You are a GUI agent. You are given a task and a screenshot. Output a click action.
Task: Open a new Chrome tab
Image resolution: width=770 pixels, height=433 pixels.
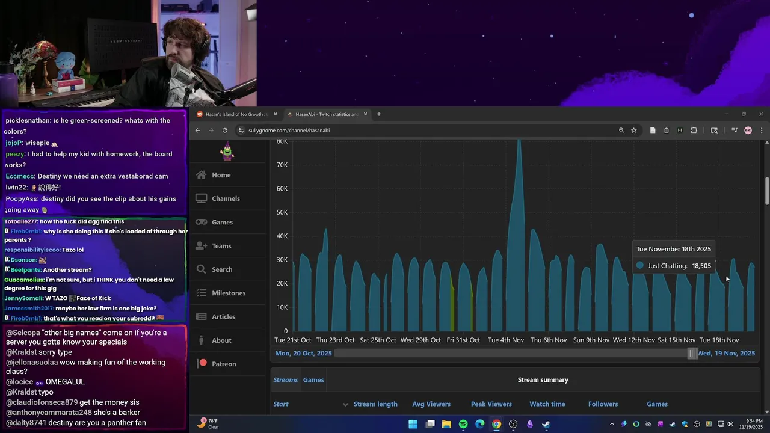click(378, 114)
